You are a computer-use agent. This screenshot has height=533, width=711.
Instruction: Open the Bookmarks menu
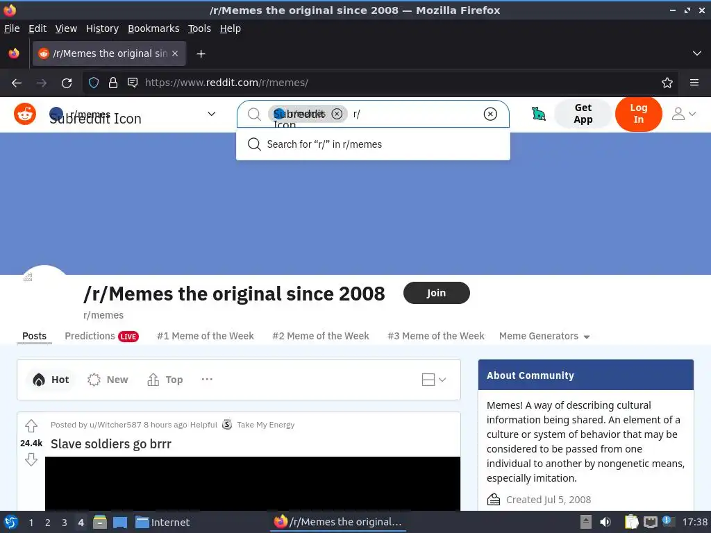(x=153, y=28)
